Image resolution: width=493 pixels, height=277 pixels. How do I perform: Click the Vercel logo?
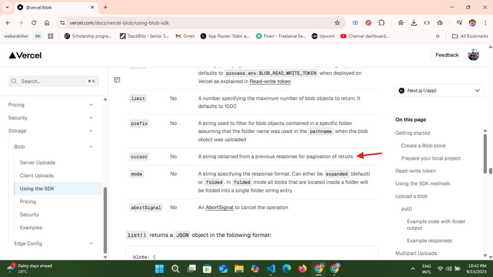[x=25, y=55]
